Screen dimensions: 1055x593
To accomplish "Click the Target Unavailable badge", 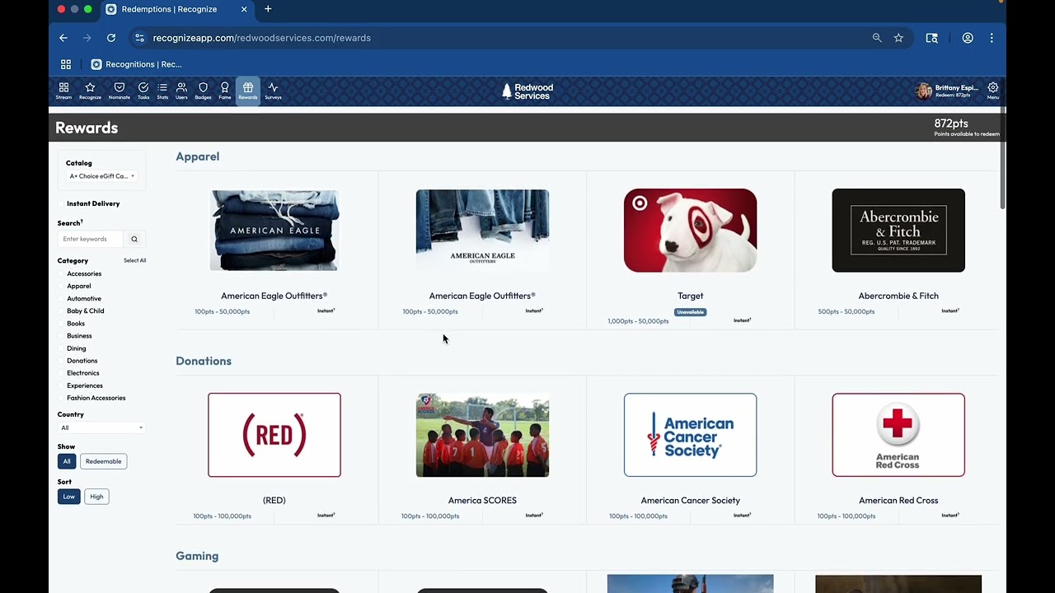I will tap(691, 312).
